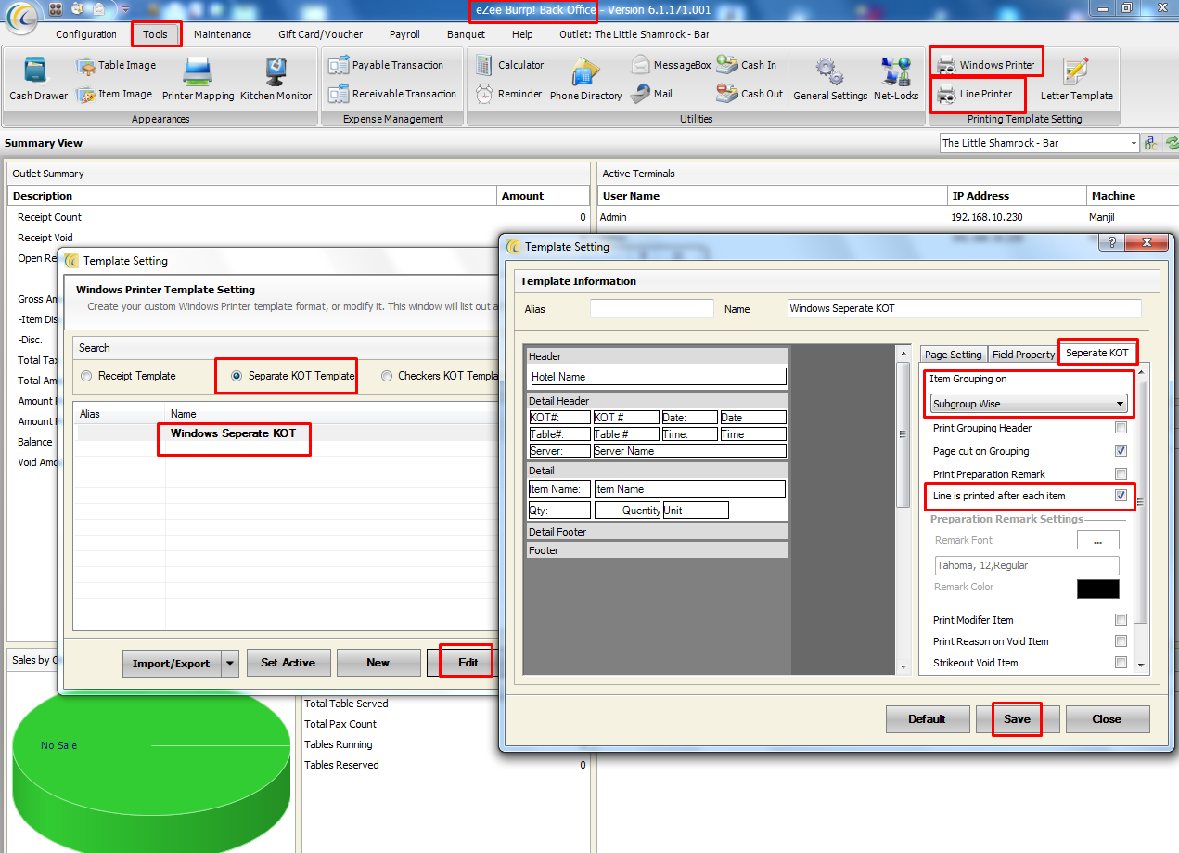The image size is (1179, 853).
Task: Click the New template button
Action: pos(378,663)
